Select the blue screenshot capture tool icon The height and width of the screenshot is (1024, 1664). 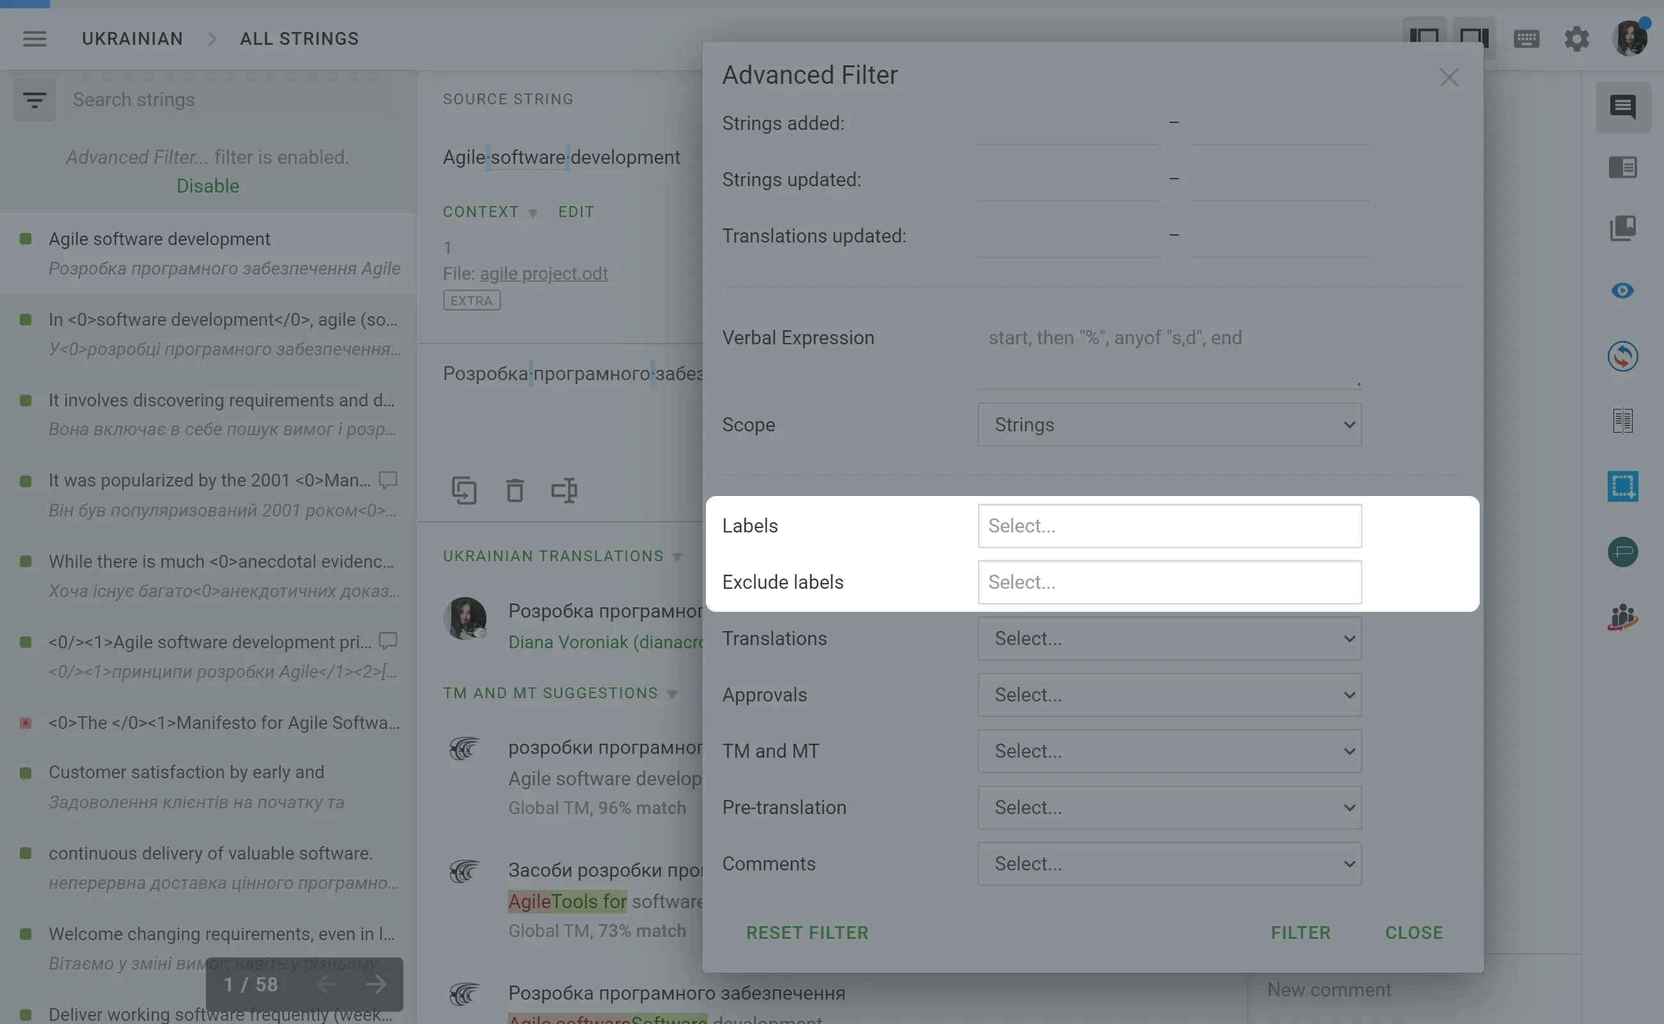[1624, 487]
